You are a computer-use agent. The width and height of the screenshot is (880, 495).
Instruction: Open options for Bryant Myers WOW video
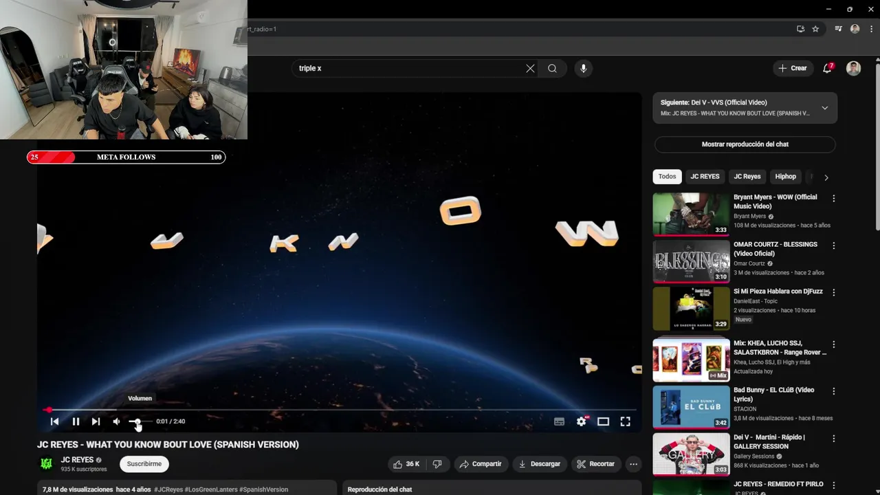coord(833,198)
